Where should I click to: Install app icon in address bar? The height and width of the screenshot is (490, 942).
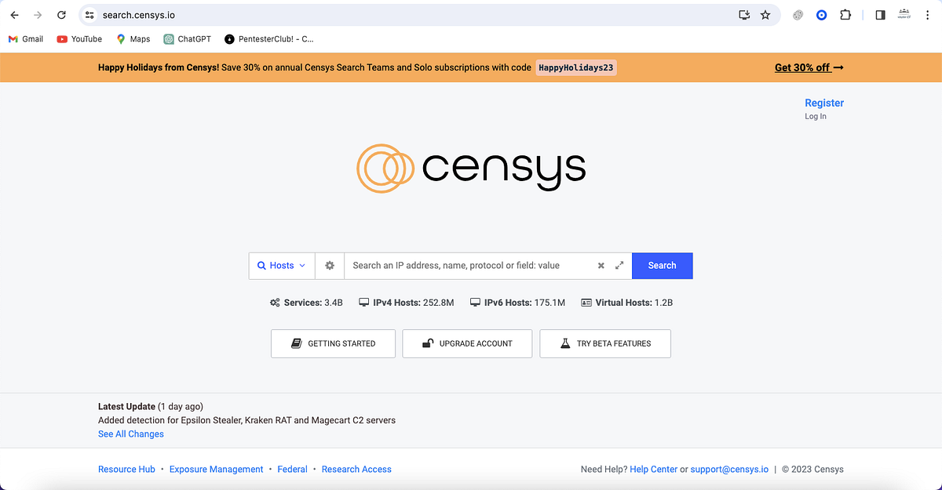point(744,15)
